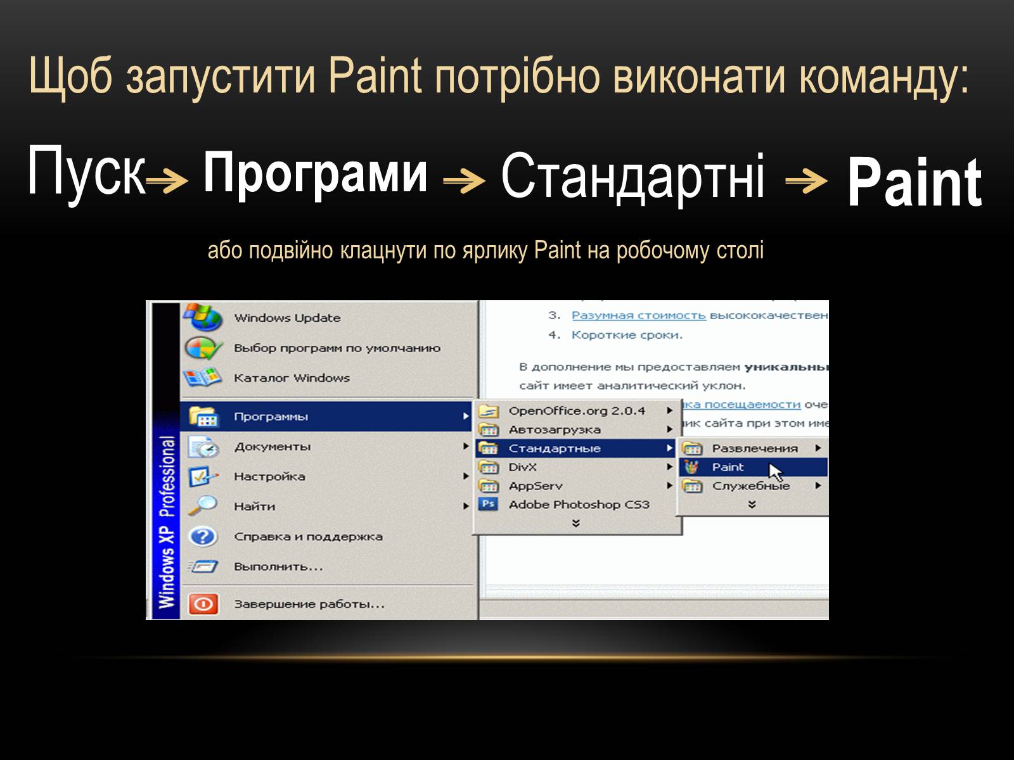Expand the AppServ submenu arrow
This screenshot has height=760, width=1014.
[669, 486]
